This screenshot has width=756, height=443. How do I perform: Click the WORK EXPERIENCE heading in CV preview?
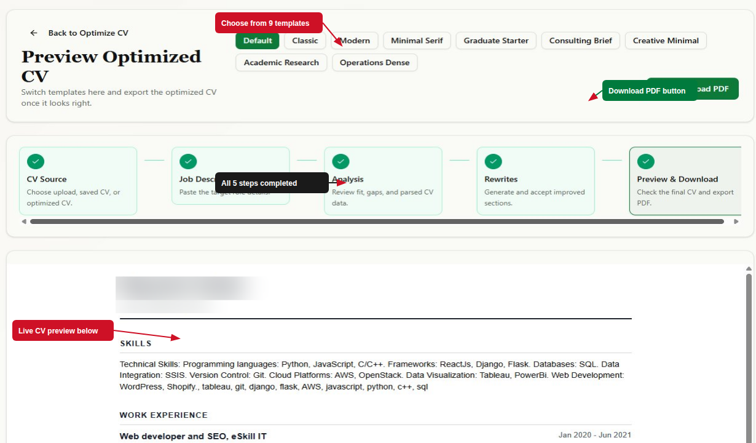click(x=163, y=415)
